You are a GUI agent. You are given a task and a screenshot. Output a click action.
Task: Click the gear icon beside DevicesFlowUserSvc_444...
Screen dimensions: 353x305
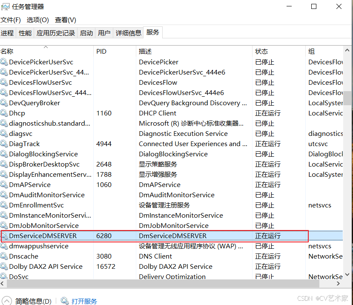(x=4, y=92)
